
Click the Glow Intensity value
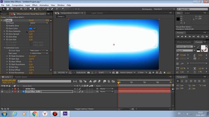(x=32, y=31)
